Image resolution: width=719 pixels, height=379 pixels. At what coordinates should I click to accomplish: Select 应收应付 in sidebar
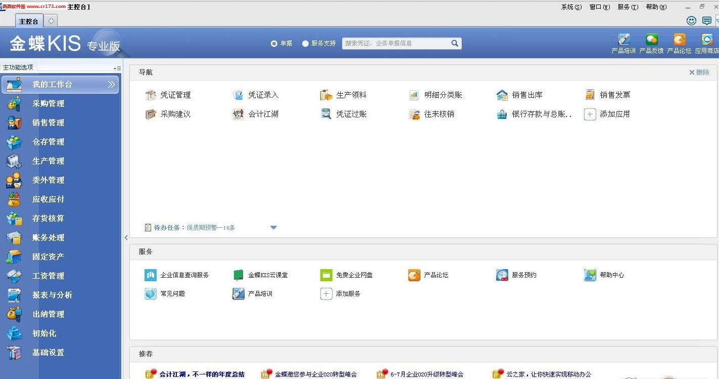(x=61, y=200)
